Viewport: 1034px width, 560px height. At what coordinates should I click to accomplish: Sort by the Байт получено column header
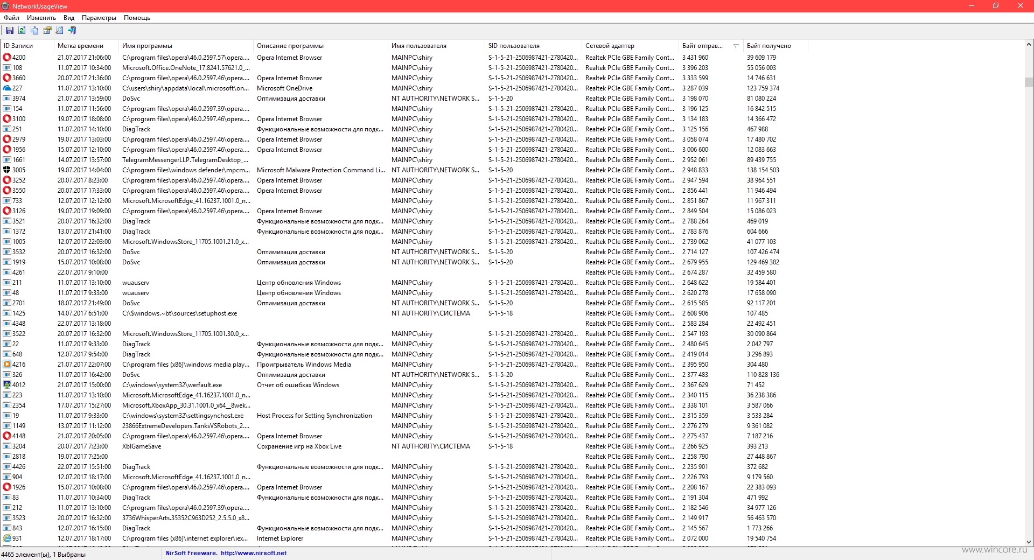pos(775,46)
